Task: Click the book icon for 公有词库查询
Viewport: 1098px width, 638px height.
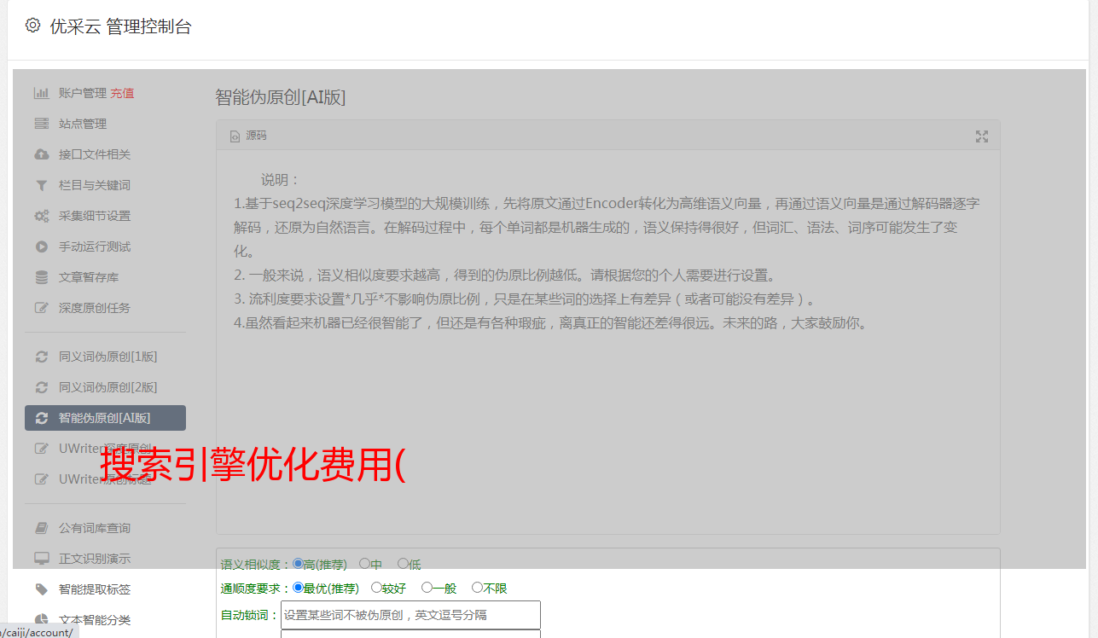Action: point(41,528)
